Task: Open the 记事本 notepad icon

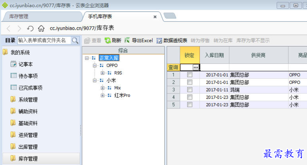Action: pos(13,64)
